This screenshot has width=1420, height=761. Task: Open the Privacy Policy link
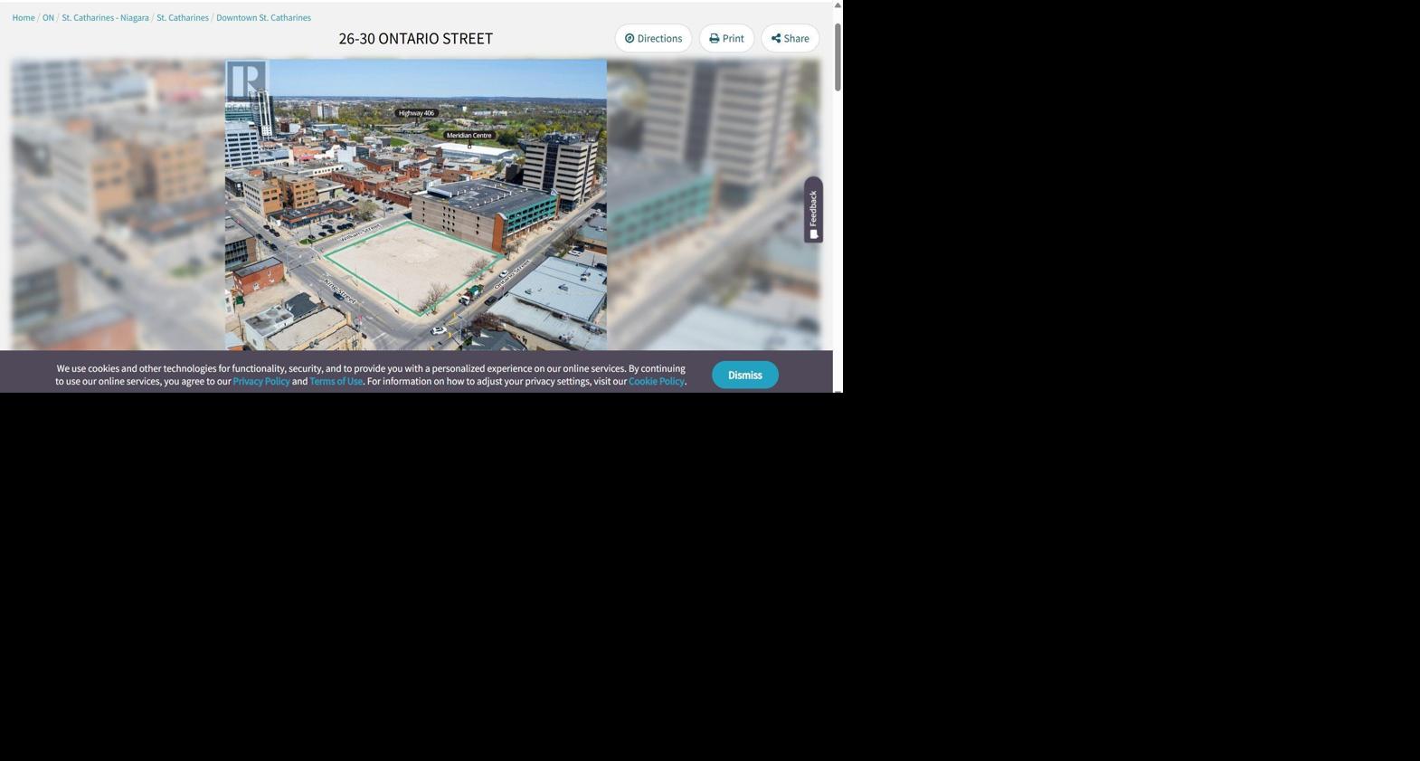coord(260,382)
